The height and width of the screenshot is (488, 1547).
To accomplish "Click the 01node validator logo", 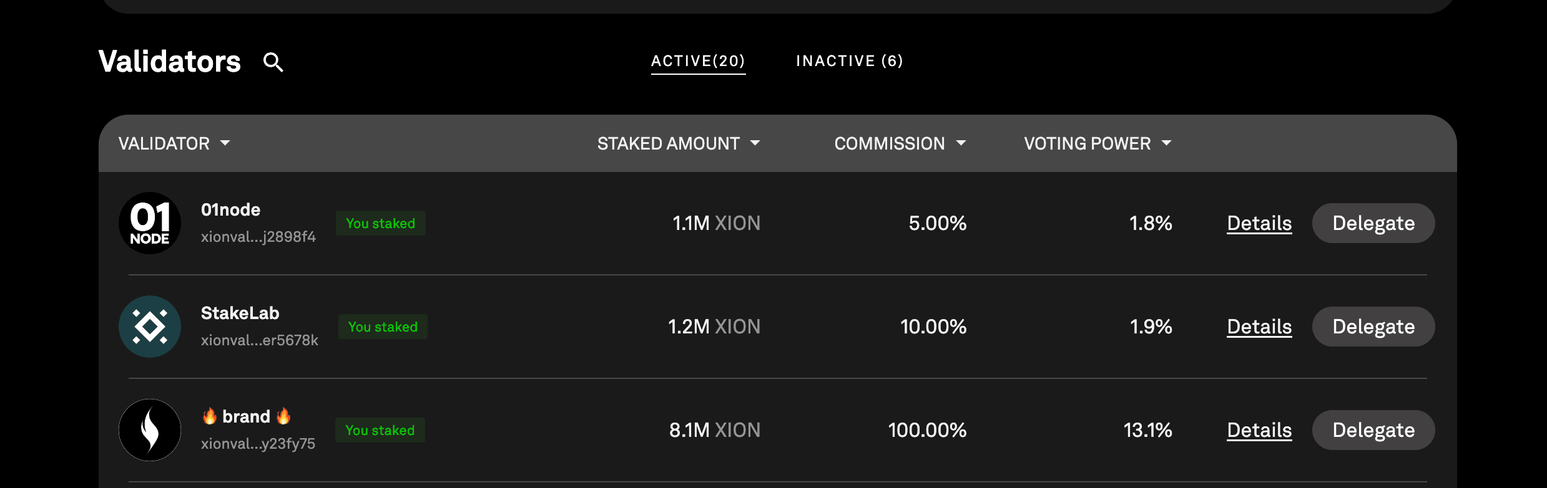I will pos(150,223).
